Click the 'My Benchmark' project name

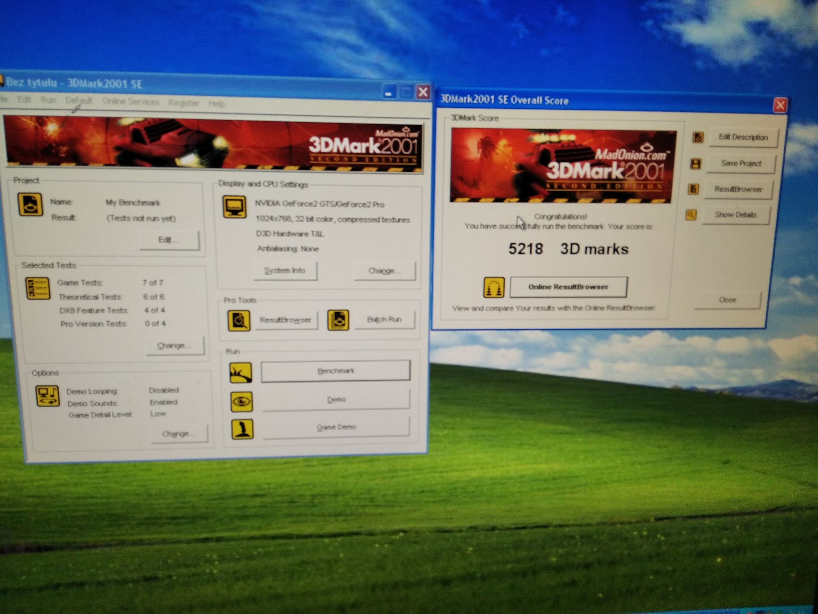click(x=133, y=202)
